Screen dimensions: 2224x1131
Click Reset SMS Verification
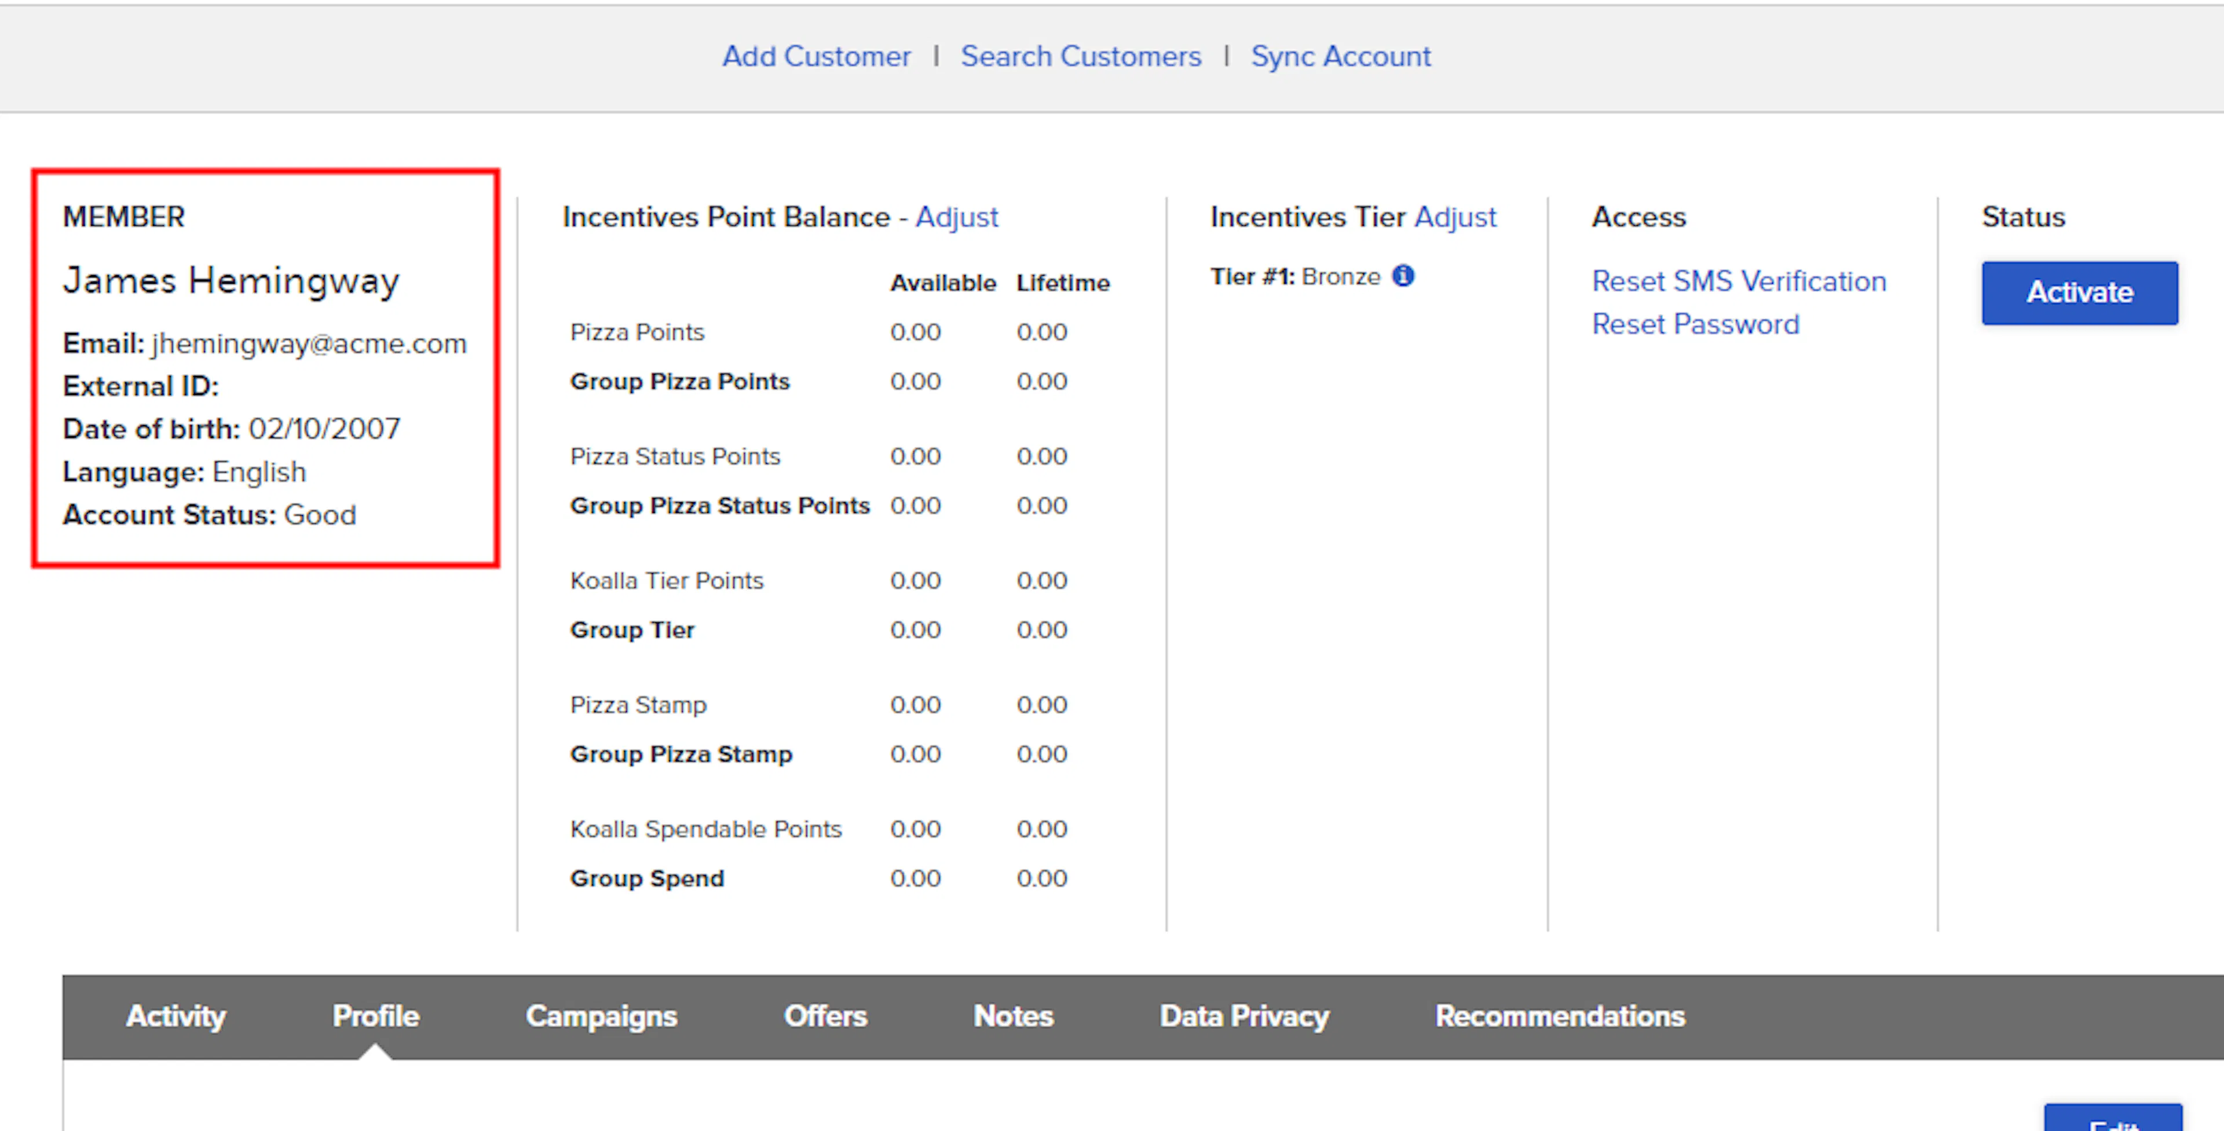[1739, 281]
